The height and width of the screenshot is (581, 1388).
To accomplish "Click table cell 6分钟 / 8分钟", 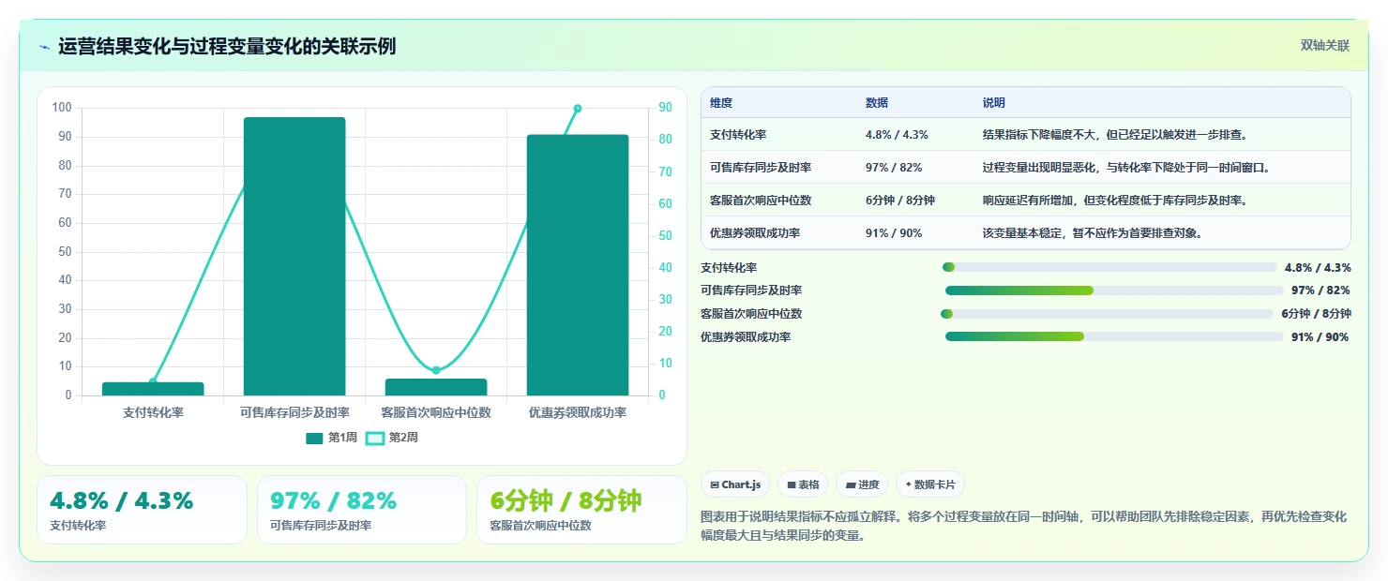I will [900, 201].
